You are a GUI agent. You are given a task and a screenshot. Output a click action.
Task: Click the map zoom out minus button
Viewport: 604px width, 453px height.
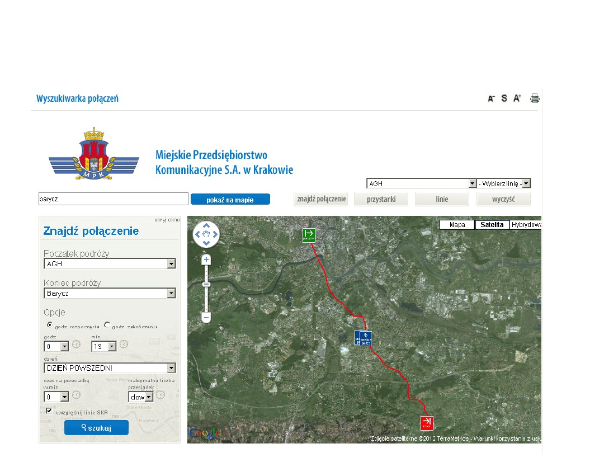point(206,317)
